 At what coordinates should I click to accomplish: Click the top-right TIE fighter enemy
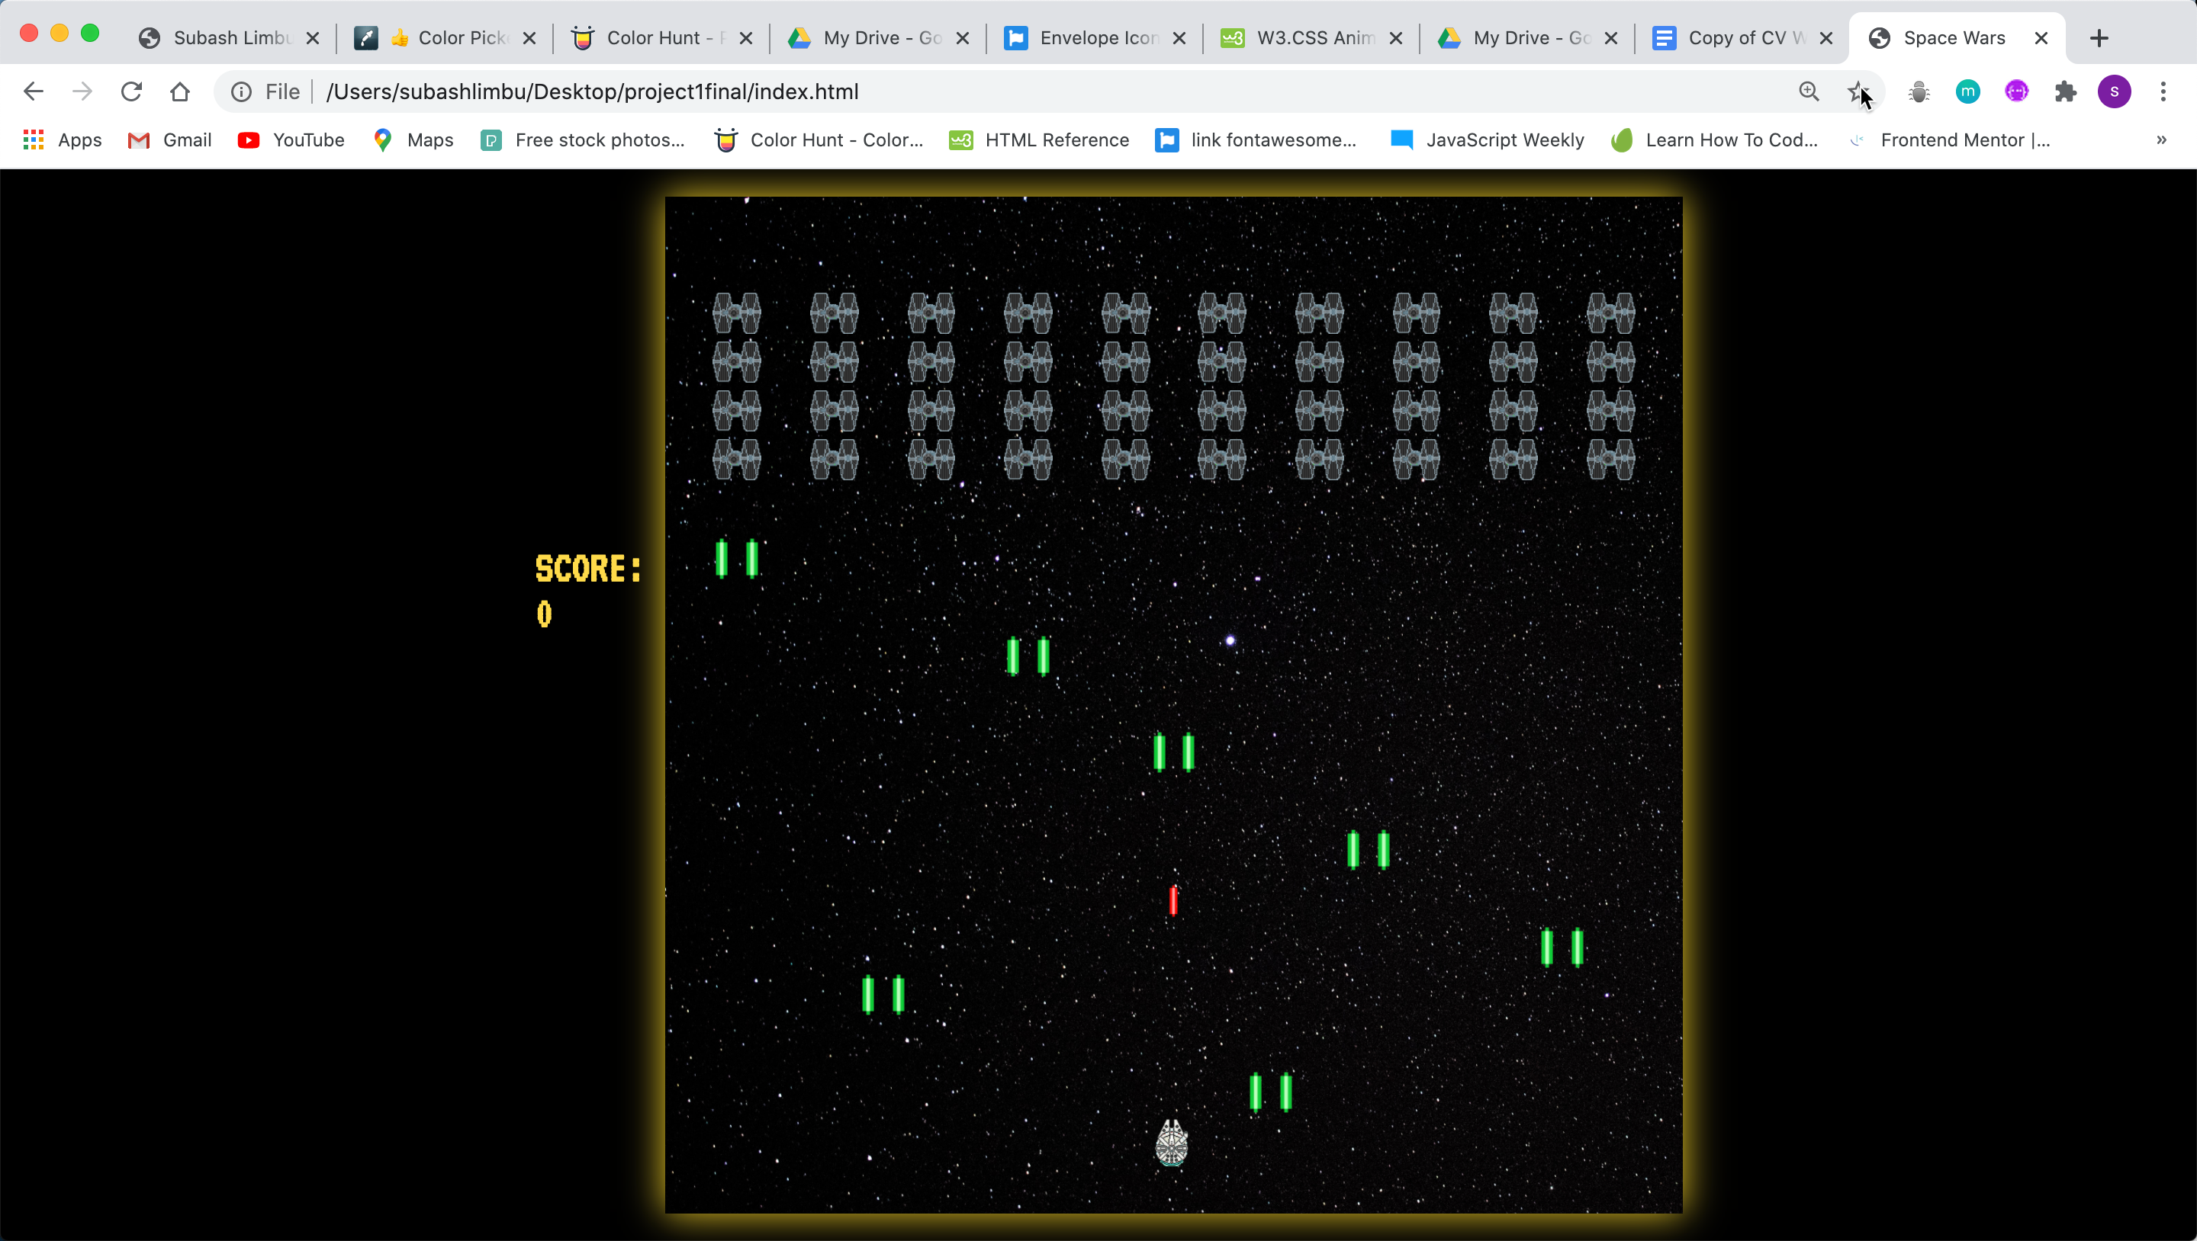point(1611,313)
